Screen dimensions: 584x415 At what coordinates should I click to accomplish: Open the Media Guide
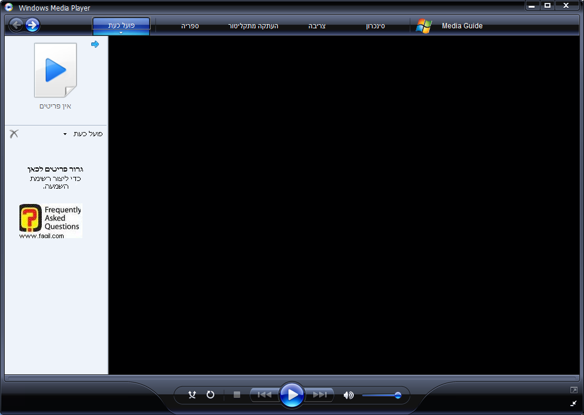pyautogui.click(x=462, y=26)
